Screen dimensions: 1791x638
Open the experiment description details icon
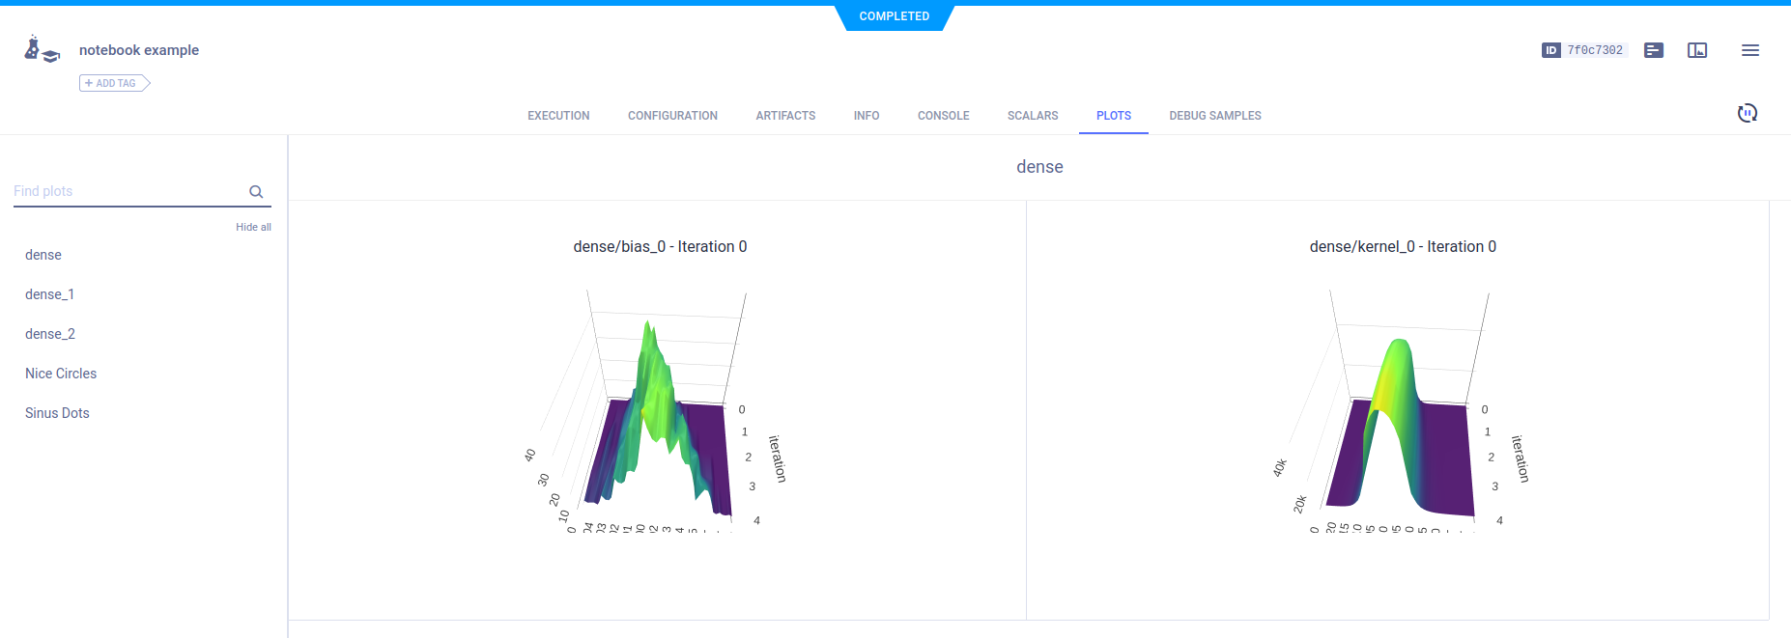point(1653,50)
